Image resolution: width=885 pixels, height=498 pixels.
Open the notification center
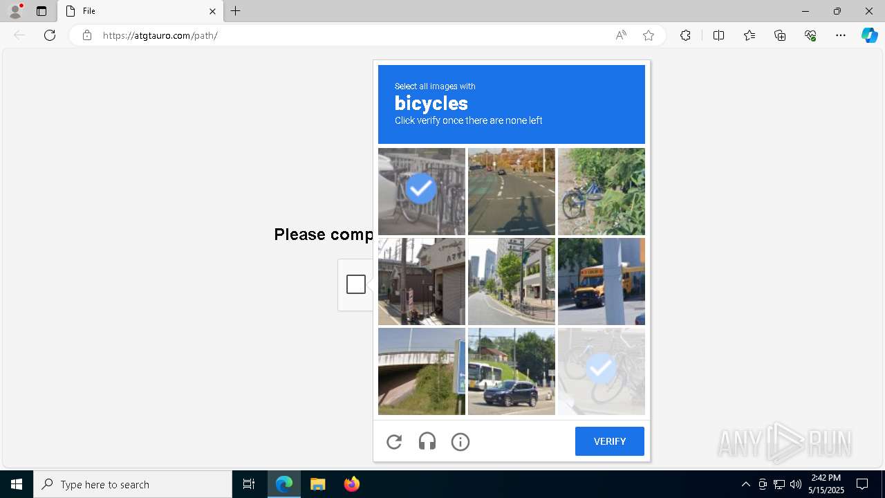862,484
